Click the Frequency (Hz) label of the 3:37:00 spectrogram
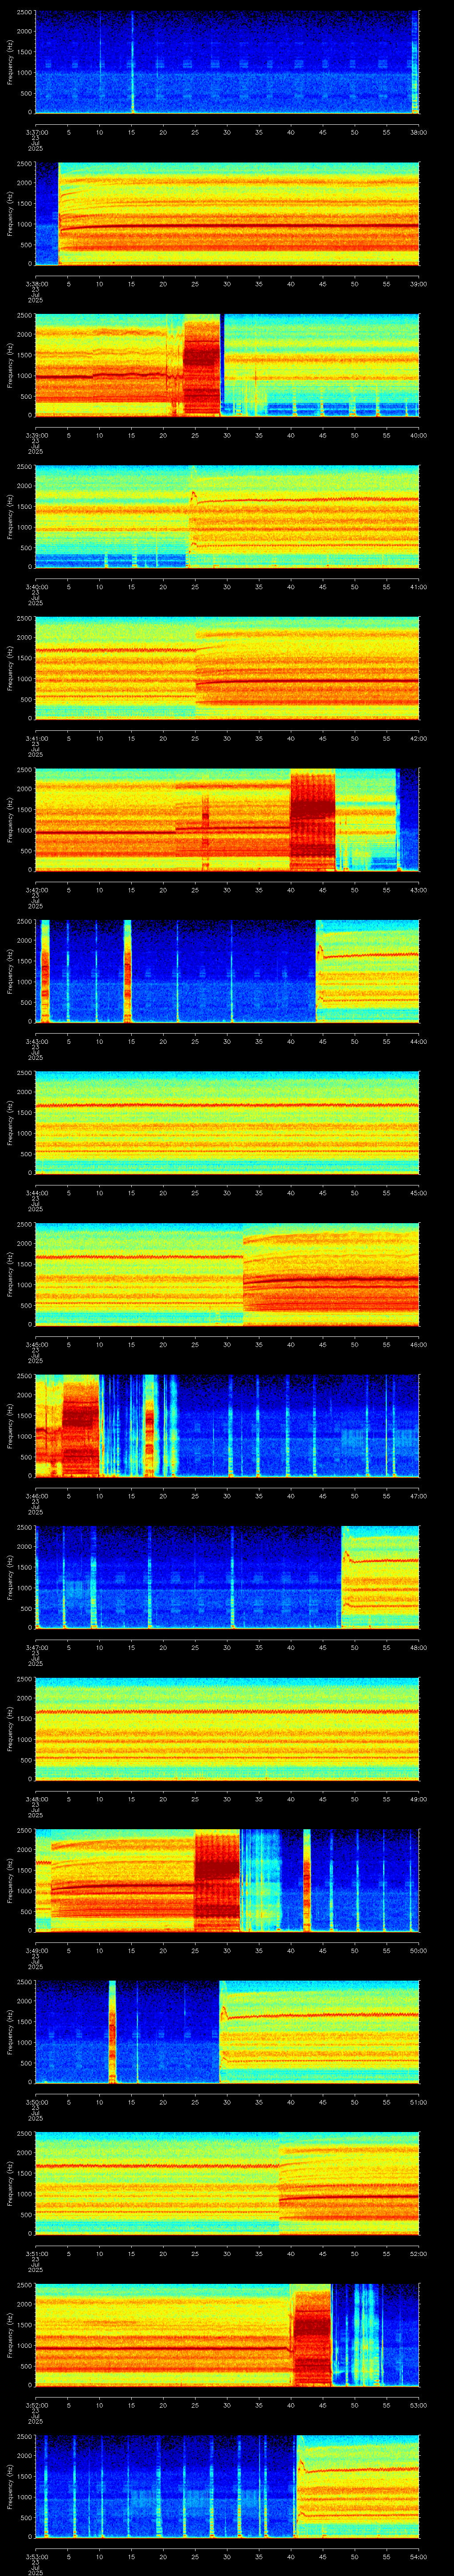Screen dimensions: 454x2576 [x=10, y=62]
